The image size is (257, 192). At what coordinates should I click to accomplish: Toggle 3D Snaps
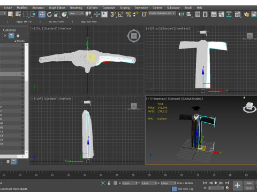coord(113,14)
